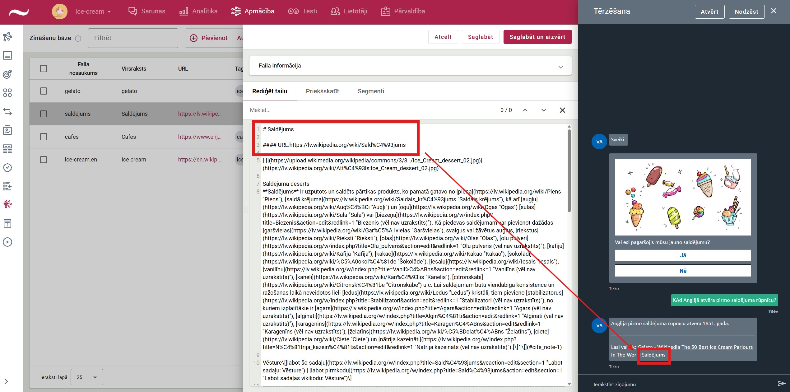Open the play circle sidebar icon

coord(7,242)
